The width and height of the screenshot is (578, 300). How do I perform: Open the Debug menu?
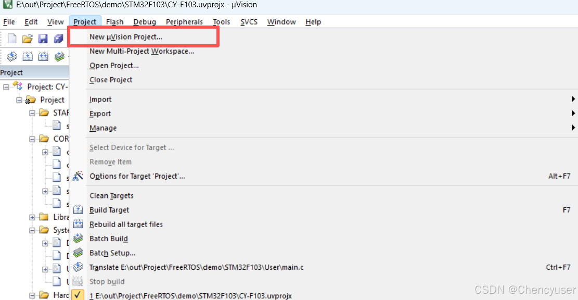coord(145,22)
